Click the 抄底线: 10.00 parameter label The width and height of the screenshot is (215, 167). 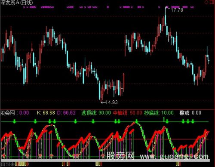pos(159,113)
